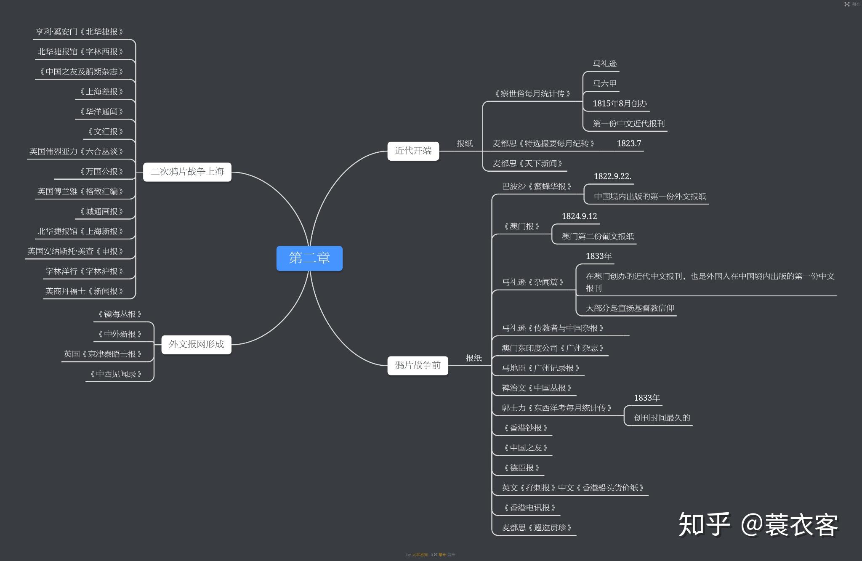Select node 《香港电讯报》
This screenshot has width=862, height=561.
(529, 508)
